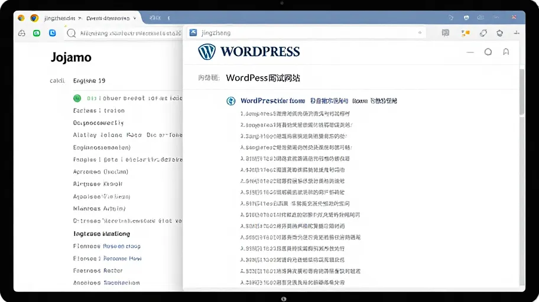
Task: Click the Firefox-style icon next to the first tab
Action: [x=34, y=18]
